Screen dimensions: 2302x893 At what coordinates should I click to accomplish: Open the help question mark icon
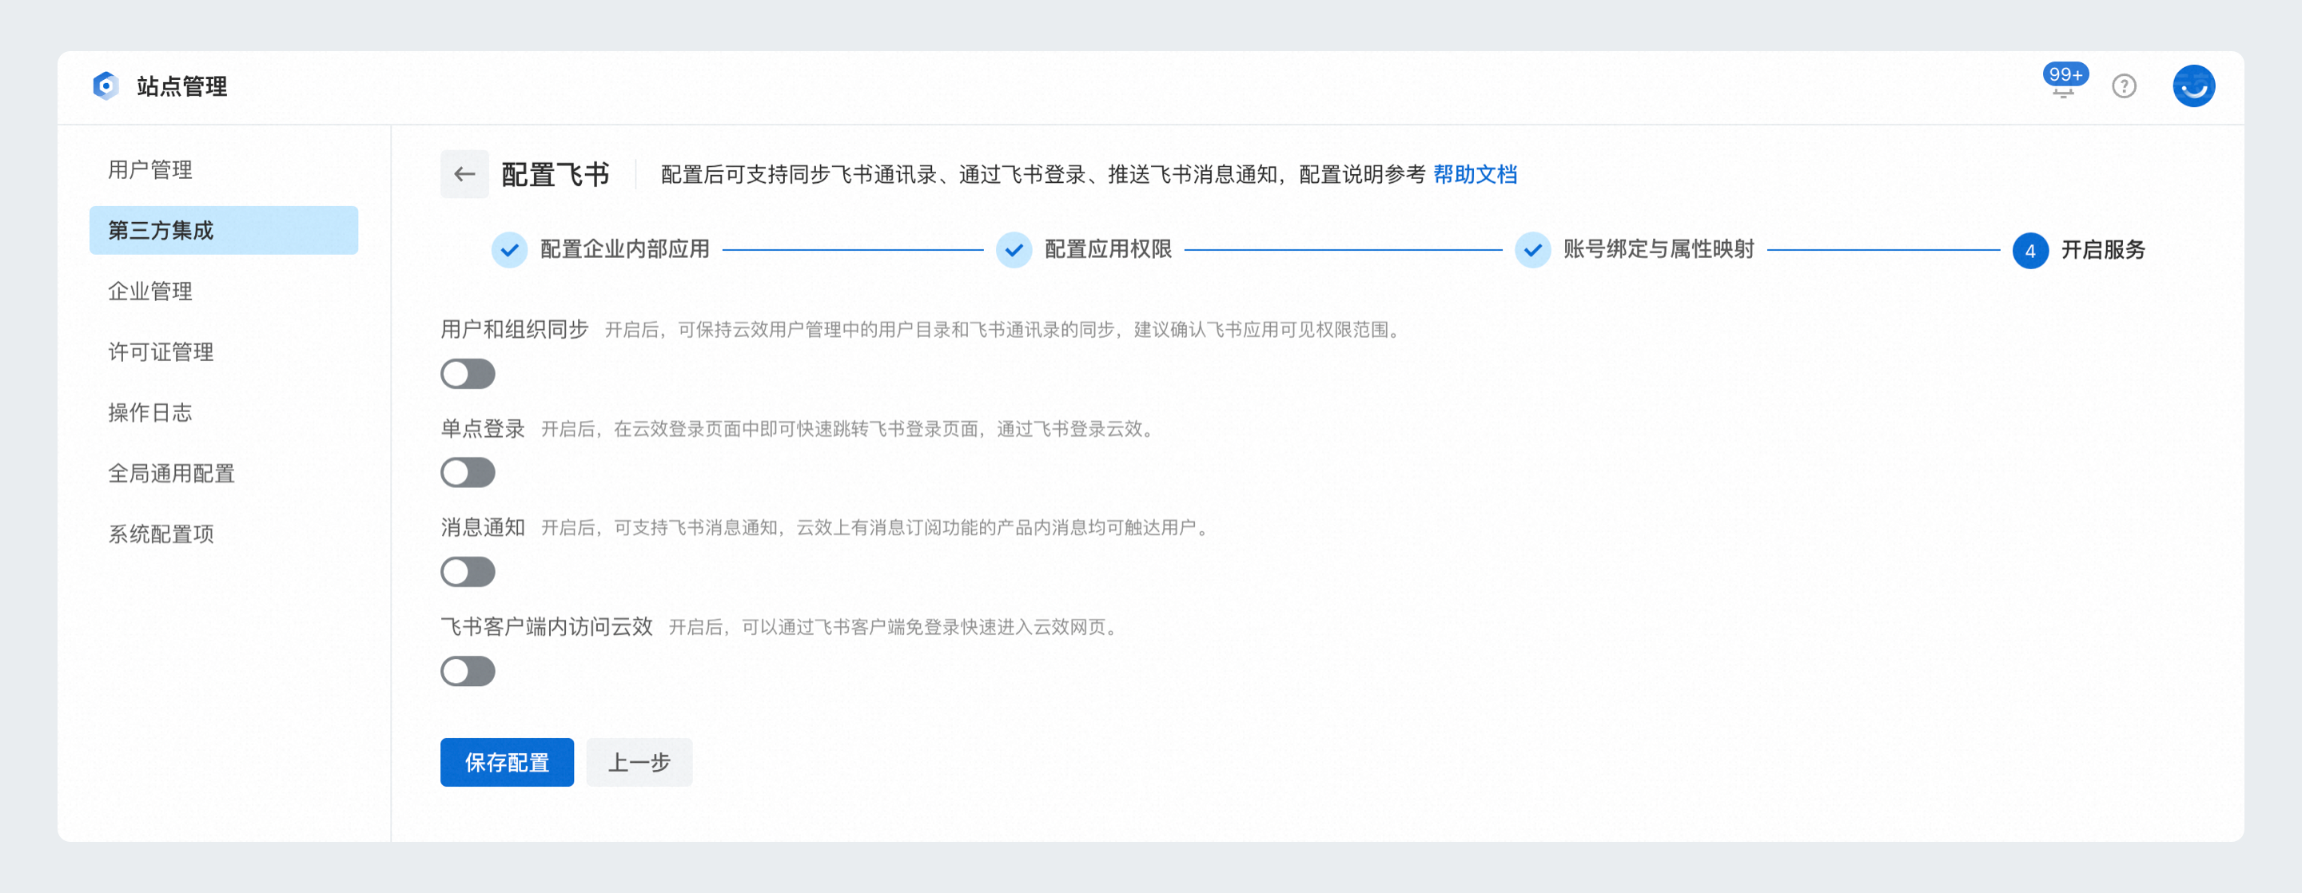(x=2125, y=85)
